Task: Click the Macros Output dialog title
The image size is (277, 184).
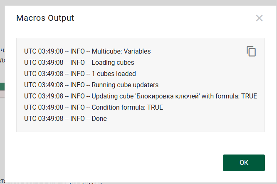Action: [x=45, y=18]
